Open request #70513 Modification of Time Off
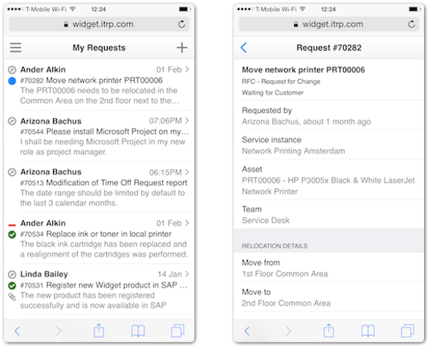428x346 pixels. [99, 188]
